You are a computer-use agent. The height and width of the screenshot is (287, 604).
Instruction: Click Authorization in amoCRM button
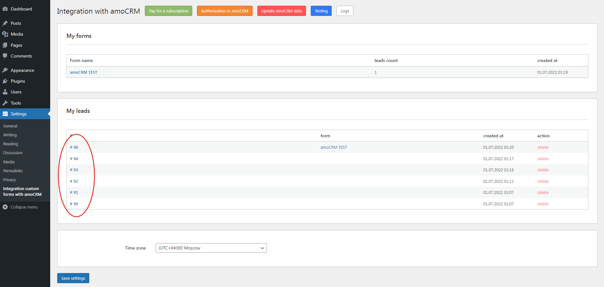click(x=225, y=11)
